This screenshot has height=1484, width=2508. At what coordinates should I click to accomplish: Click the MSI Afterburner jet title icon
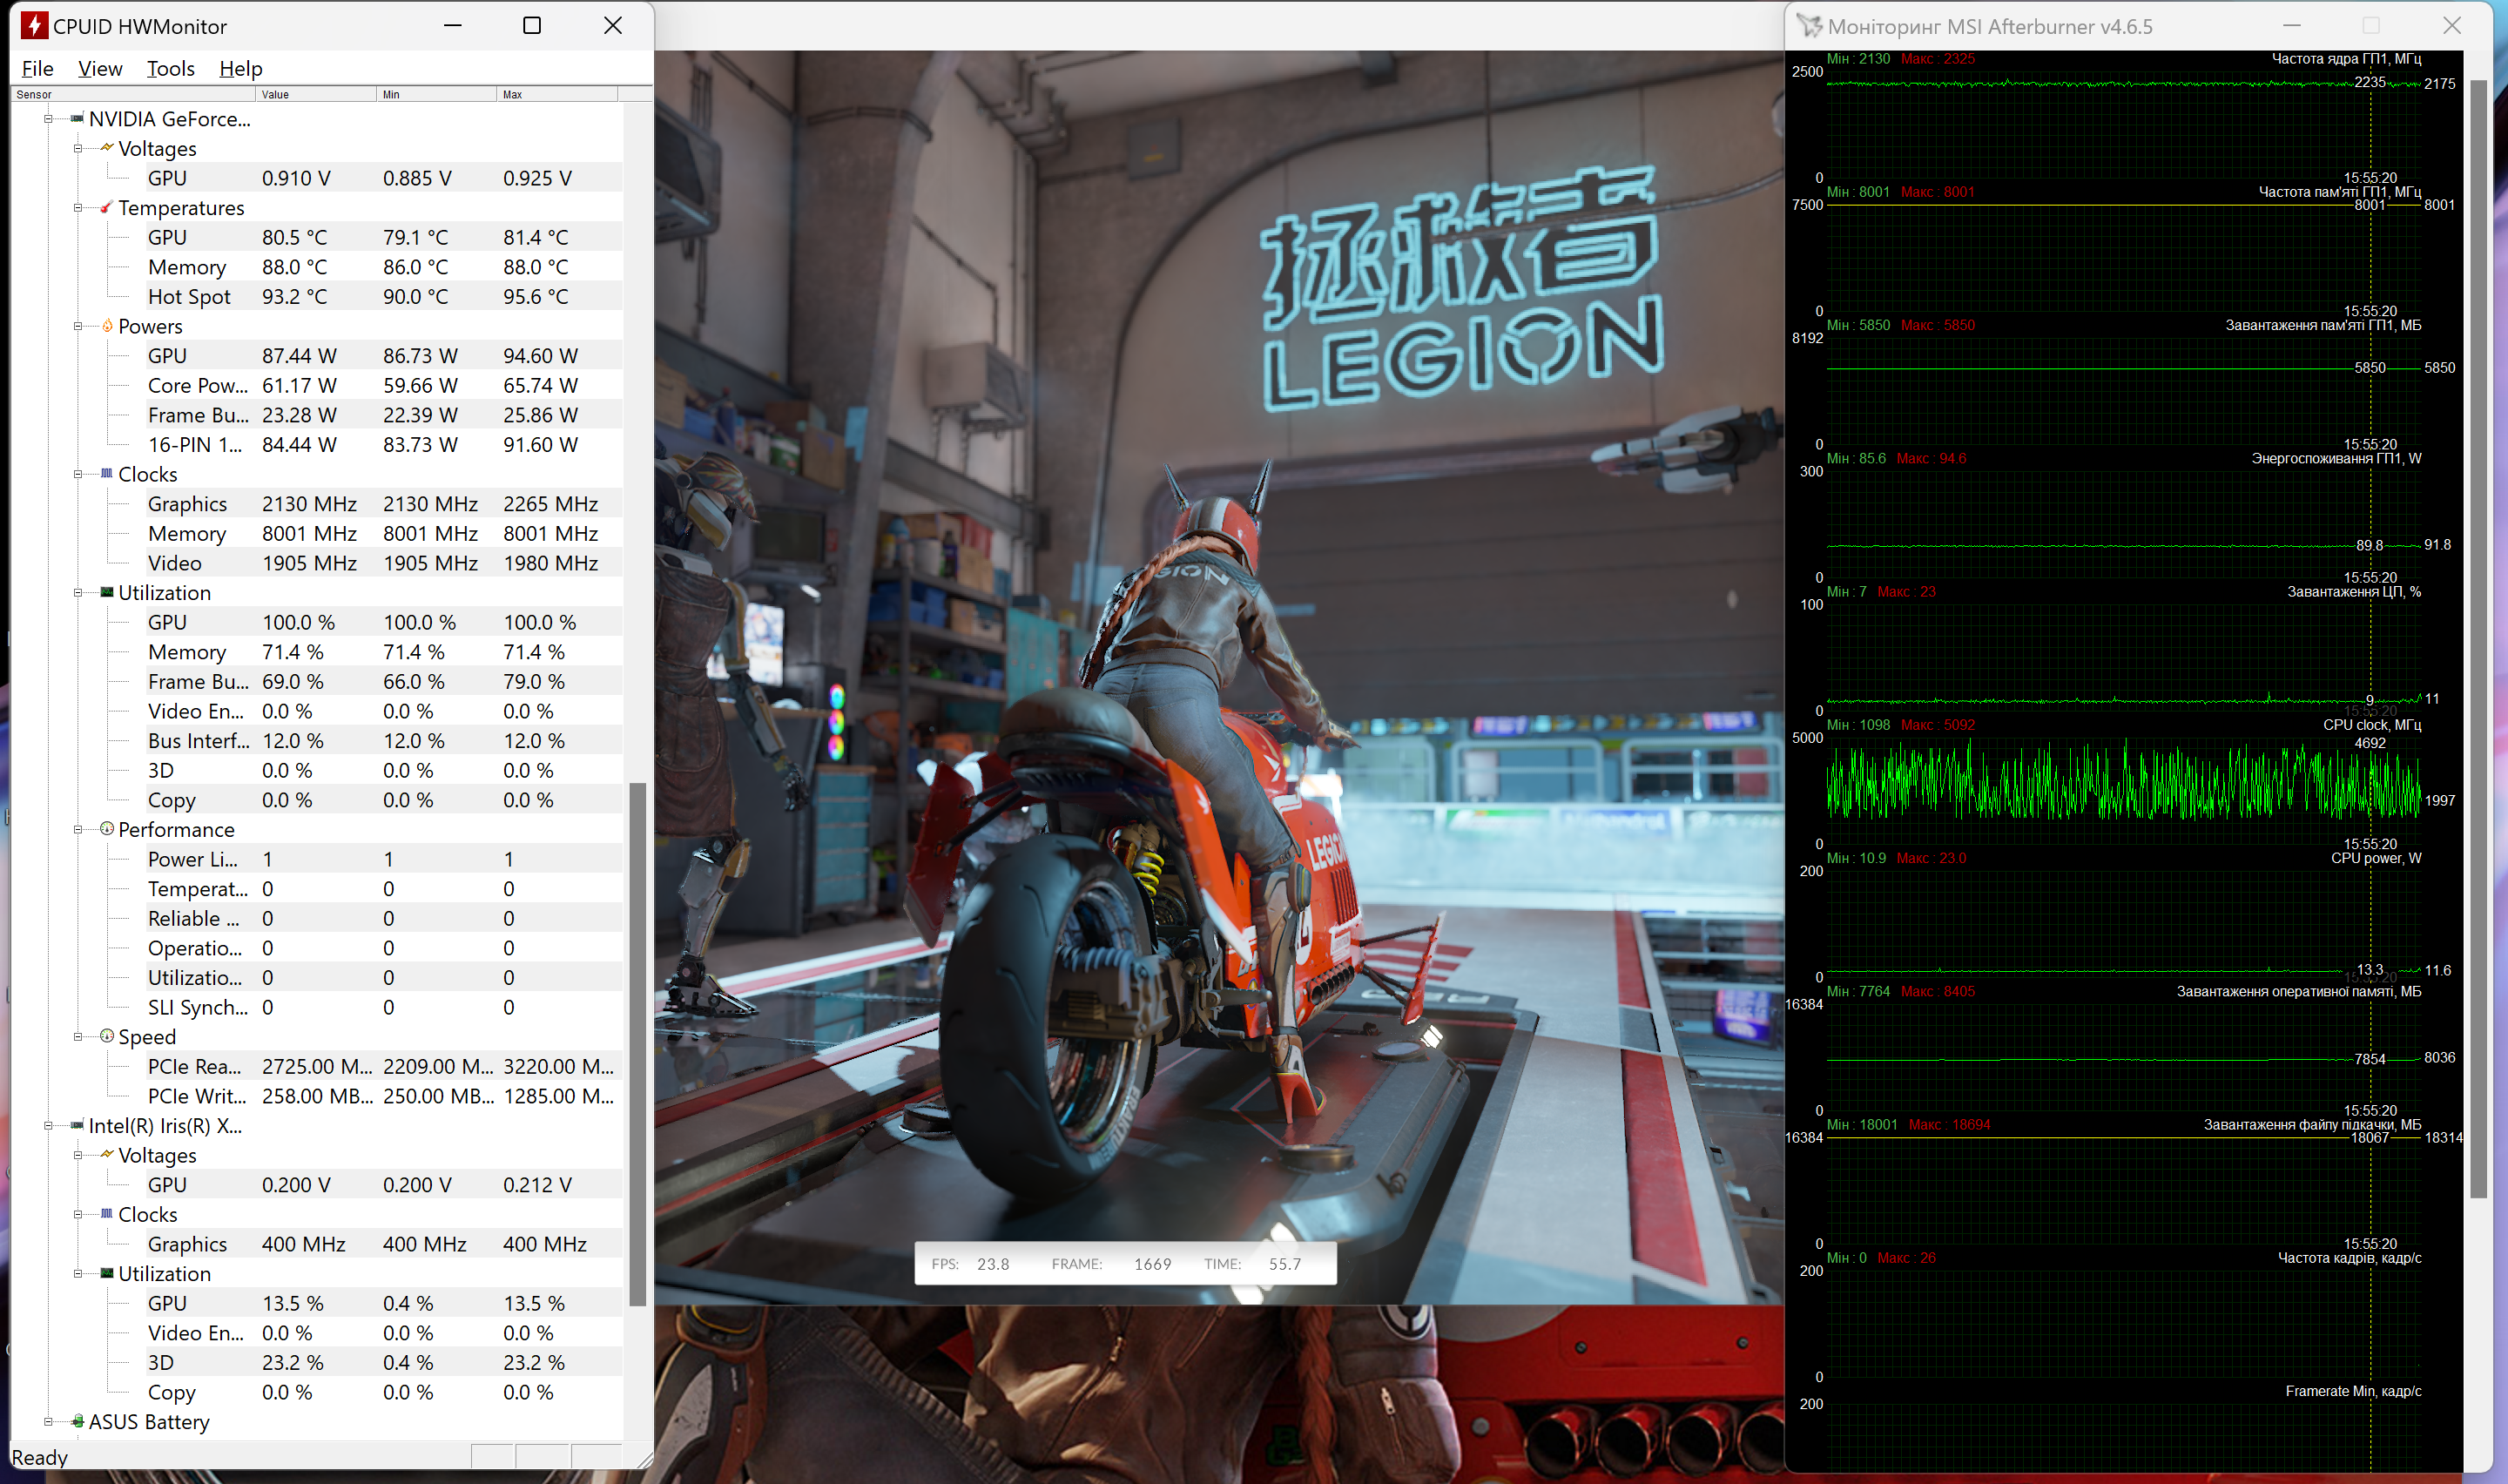(1810, 26)
